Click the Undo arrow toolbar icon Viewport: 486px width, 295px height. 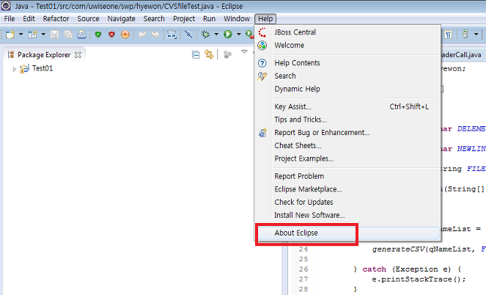142,34
